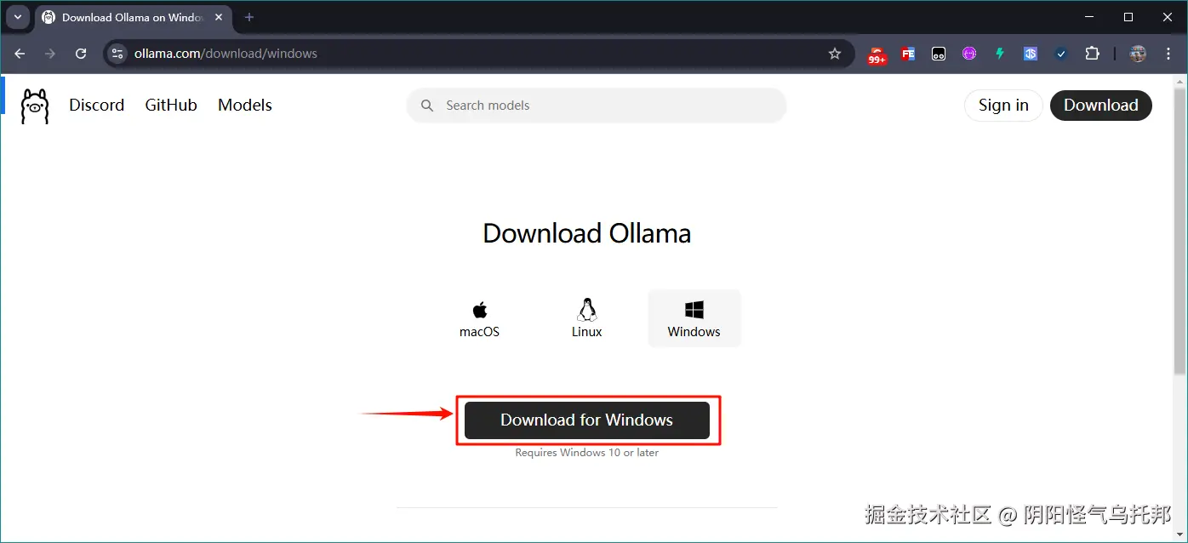Open the Chrome three-dot menu
This screenshot has height=543, width=1188.
coord(1168,53)
